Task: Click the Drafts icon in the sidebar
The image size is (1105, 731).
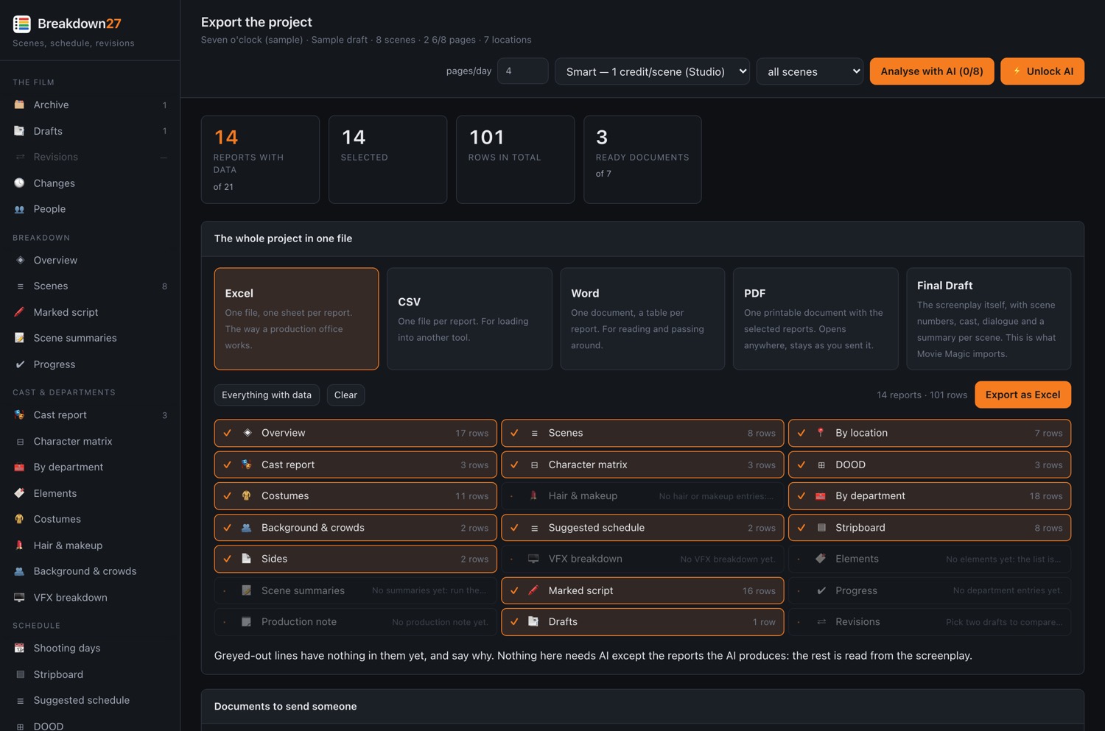Action: (x=20, y=131)
